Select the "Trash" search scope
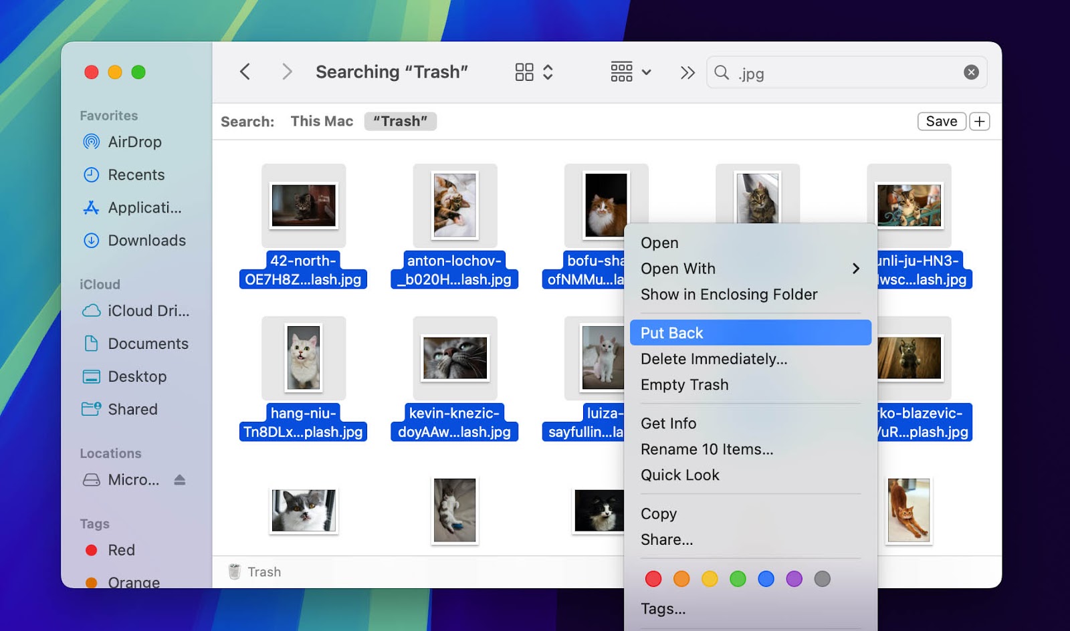Image resolution: width=1070 pixels, height=631 pixels. pyautogui.click(x=400, y=121)
